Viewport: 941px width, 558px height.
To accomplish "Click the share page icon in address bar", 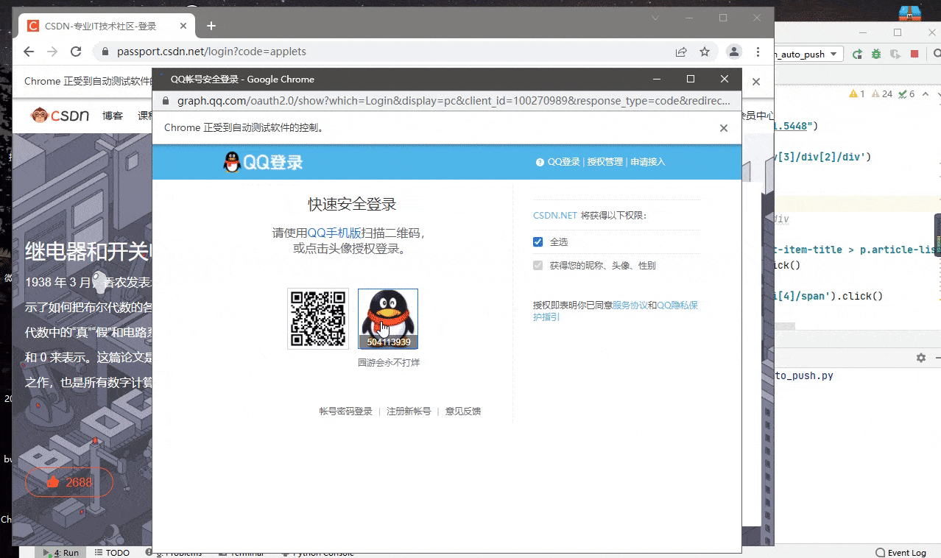I will tap(681, 52).
